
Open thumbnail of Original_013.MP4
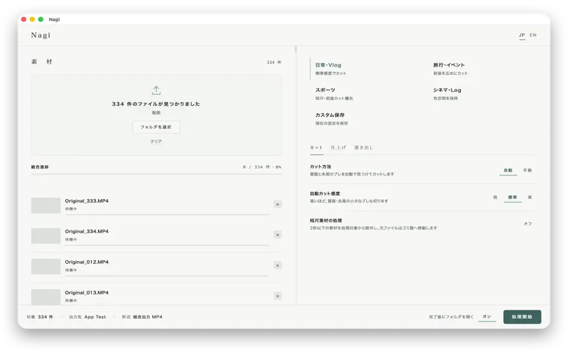point(45,296)
